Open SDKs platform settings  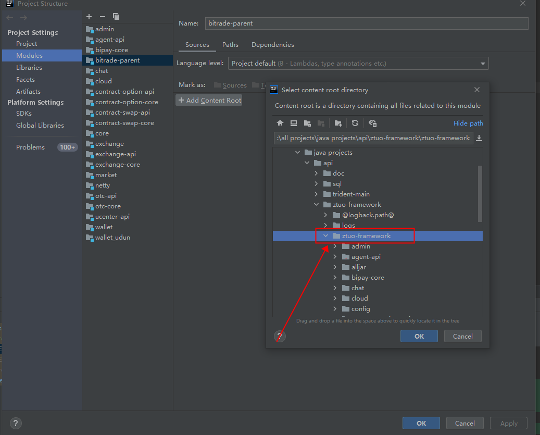[24, 114]
